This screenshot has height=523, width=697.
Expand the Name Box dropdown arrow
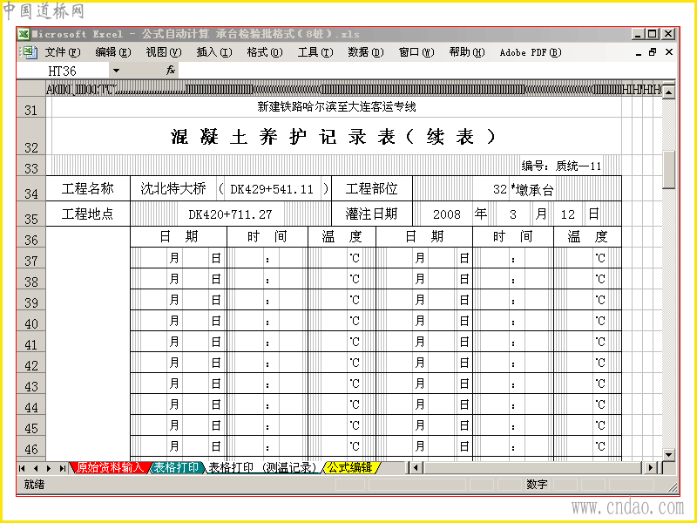click(116, 71)
